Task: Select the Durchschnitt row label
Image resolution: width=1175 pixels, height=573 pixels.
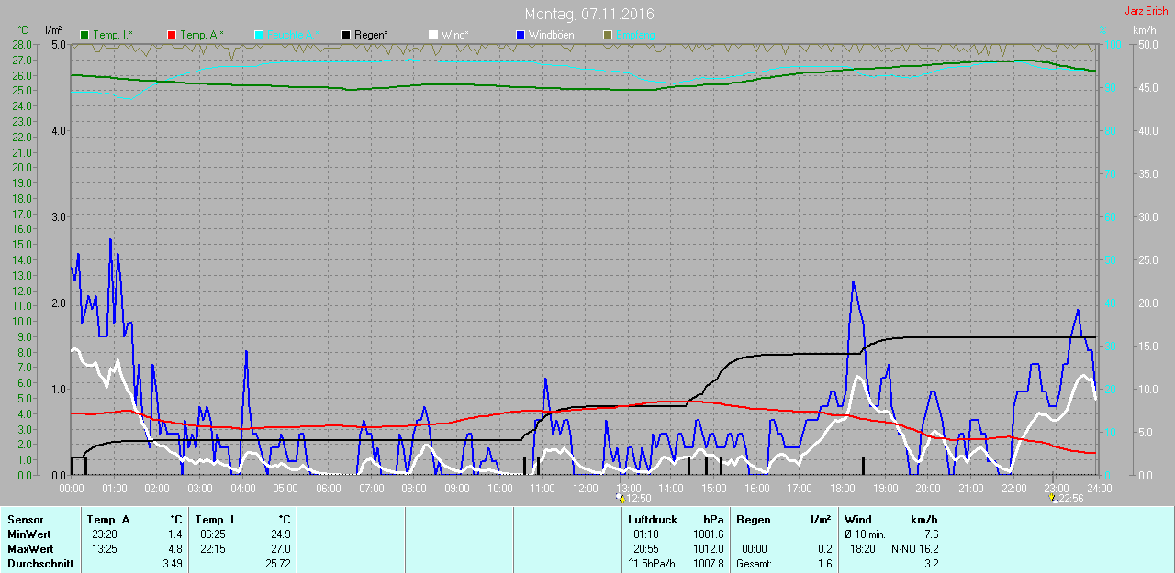Action: tap(40, 563)
